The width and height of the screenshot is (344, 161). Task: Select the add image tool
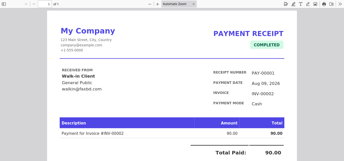click(x=315, y=4)
